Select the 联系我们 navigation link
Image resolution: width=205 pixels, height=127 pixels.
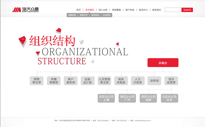tap(157, 10)
